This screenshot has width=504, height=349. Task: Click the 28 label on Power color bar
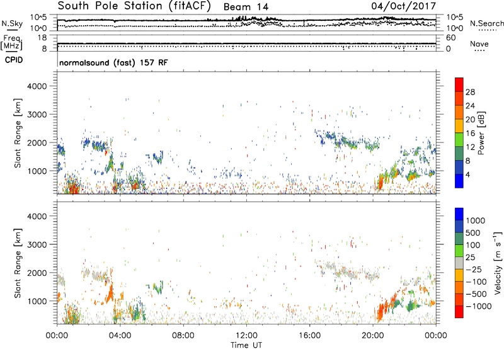click(470, 92)
